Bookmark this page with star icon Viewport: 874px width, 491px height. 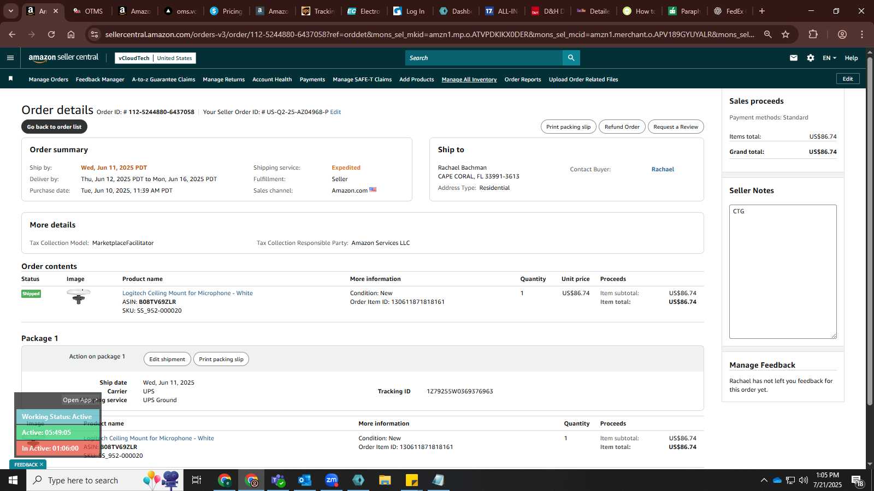[786, 34]
